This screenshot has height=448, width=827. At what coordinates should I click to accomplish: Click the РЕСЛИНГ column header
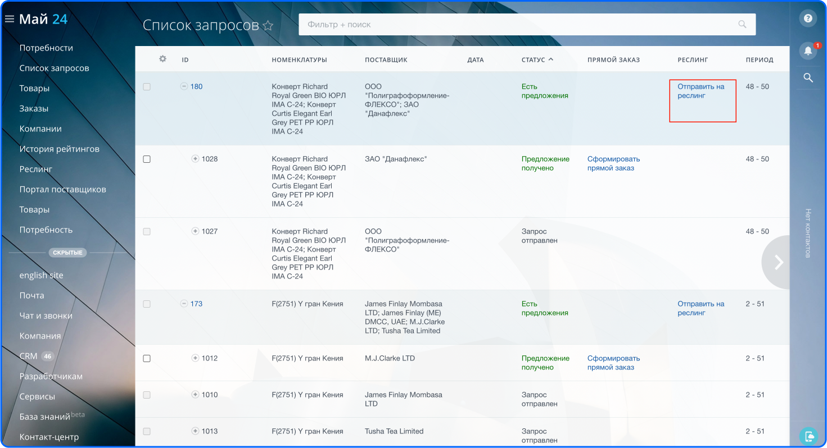point(693,60)
